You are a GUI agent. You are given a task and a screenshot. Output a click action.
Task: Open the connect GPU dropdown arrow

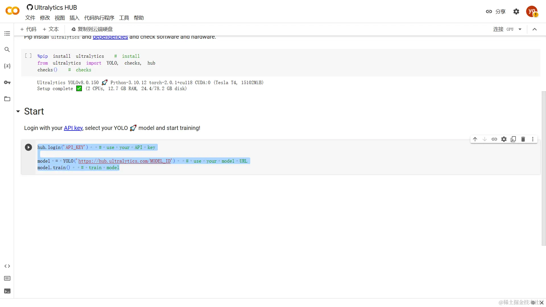point(520,29)
